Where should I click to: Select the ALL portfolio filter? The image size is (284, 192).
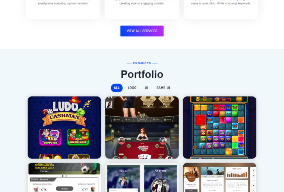[x=117, y=88]
